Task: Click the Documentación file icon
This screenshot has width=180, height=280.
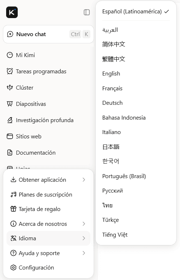Action: click(10, 152)
